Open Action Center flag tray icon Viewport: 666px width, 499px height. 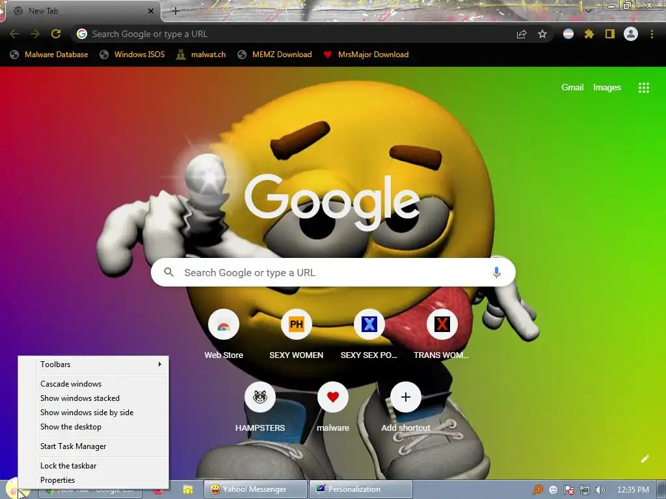[x=568, y=490]
